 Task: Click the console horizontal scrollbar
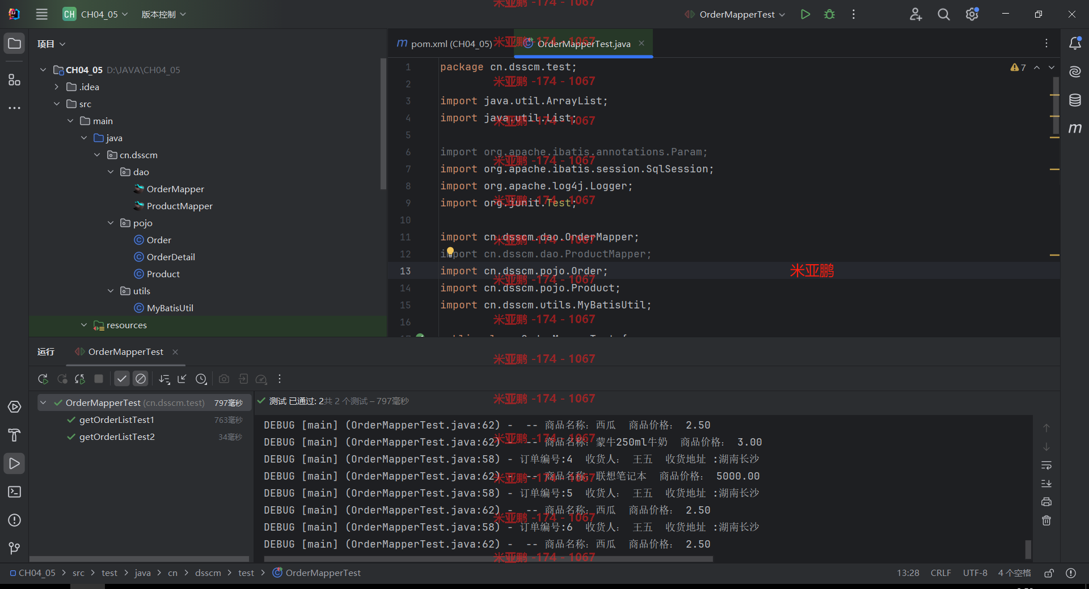[x=488, y=559]
